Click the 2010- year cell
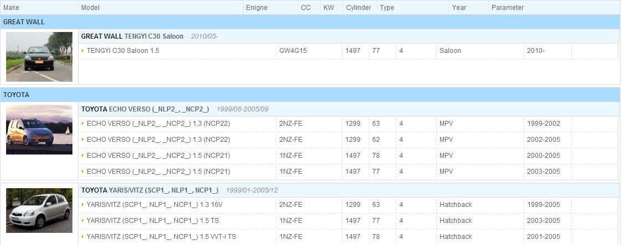This screenshot has width=621, height=245. click(536, 51)
